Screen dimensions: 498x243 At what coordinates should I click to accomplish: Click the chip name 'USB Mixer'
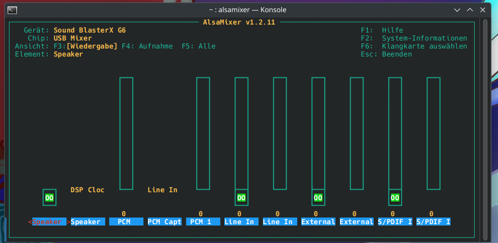click(x=73, y=38)
